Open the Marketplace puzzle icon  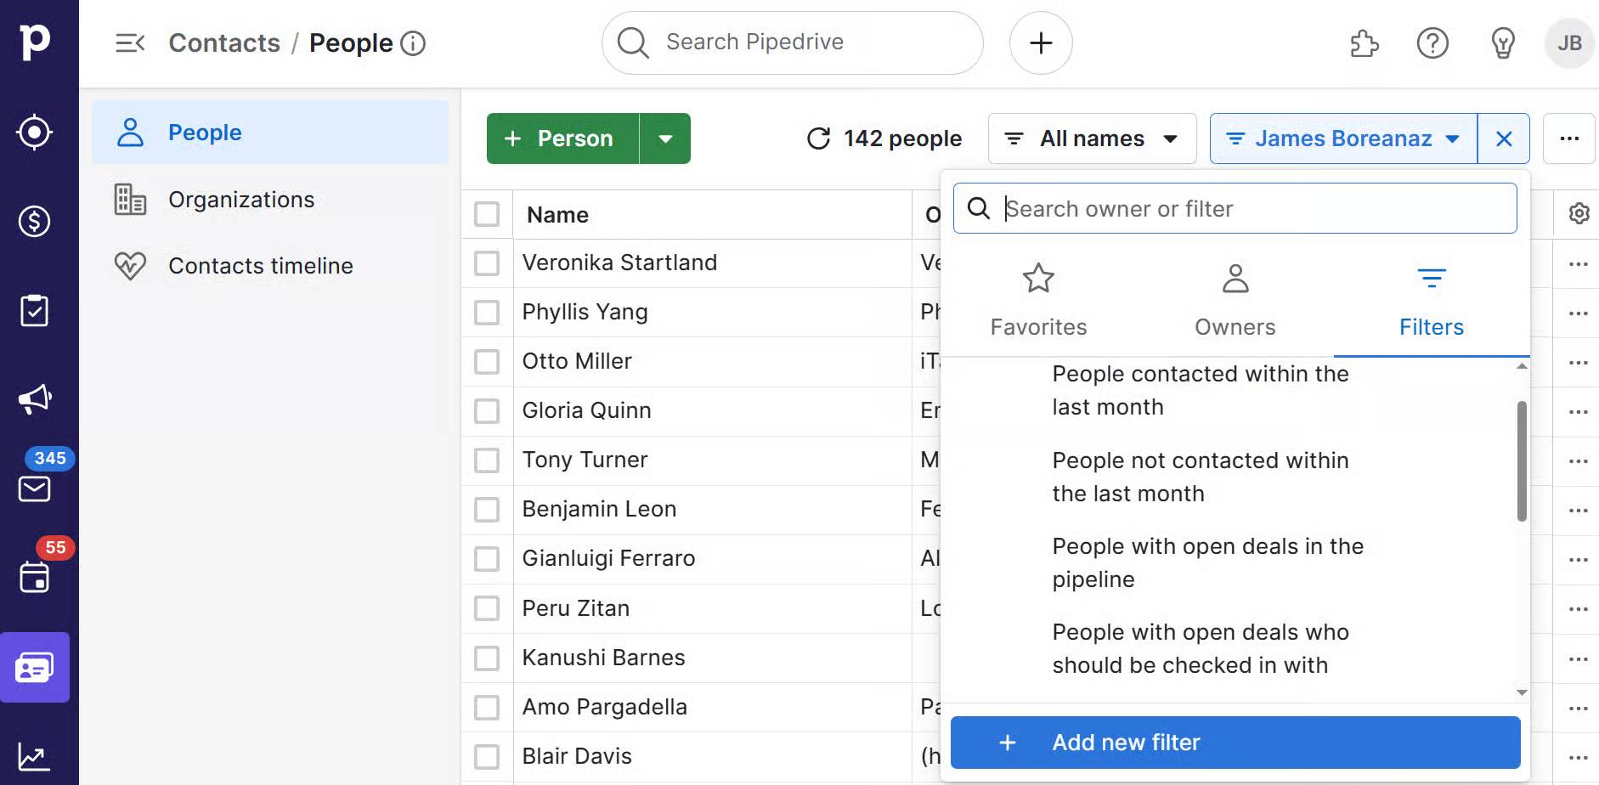pyautogui.click(x=1364, y=44)
